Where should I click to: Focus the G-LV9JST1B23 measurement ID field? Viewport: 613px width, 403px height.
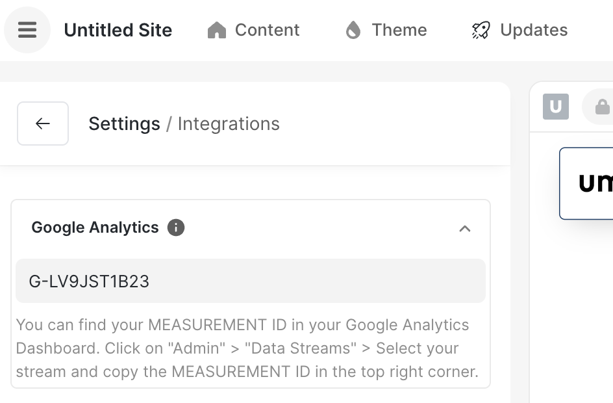pos(251,281)
